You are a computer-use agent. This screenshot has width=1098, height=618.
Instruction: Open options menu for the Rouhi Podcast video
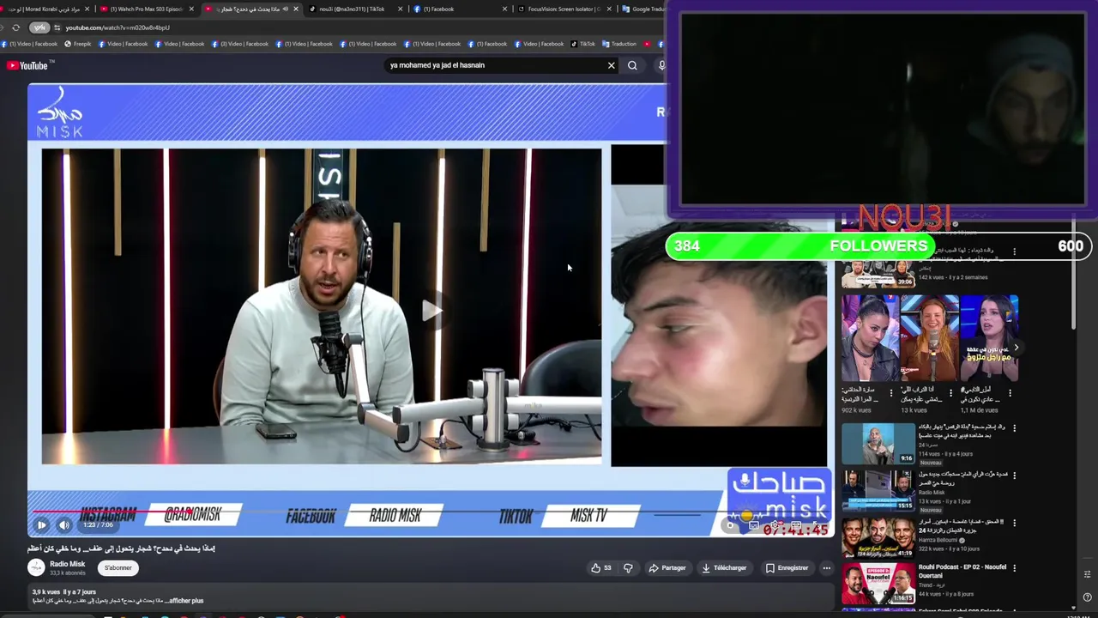(1015, 568)
